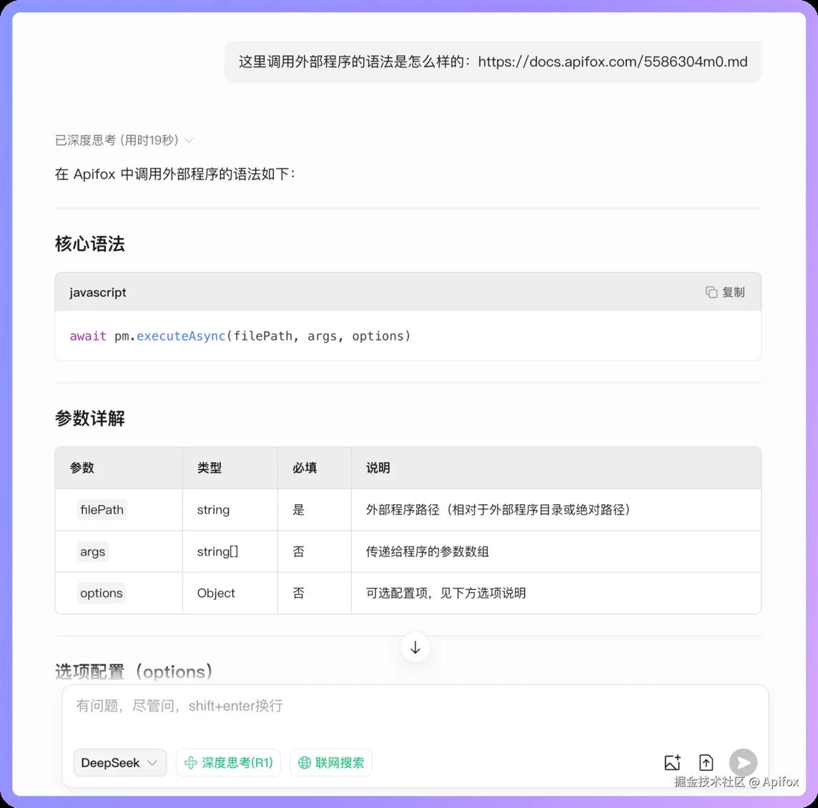This screenshot has width=818, height=808.
Task: Toggle the 联网搜索 web search option
Action: (331, 763)
